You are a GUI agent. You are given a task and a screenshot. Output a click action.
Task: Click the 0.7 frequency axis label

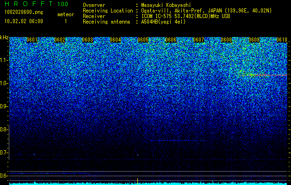coord(4,153)
